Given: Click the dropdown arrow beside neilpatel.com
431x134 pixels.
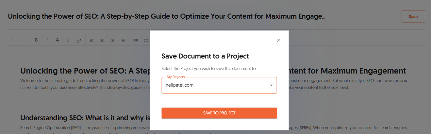Looking at the screenshot, I should point(271,86).
